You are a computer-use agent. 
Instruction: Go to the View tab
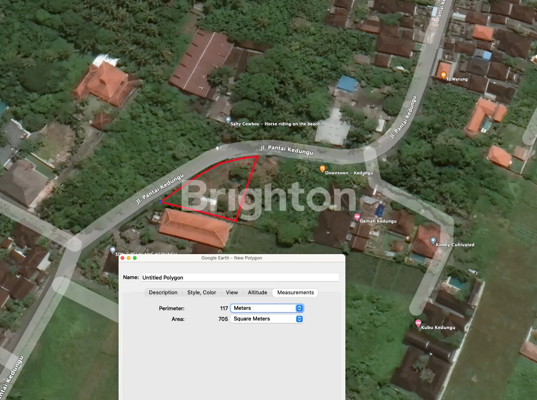point(232,293)
